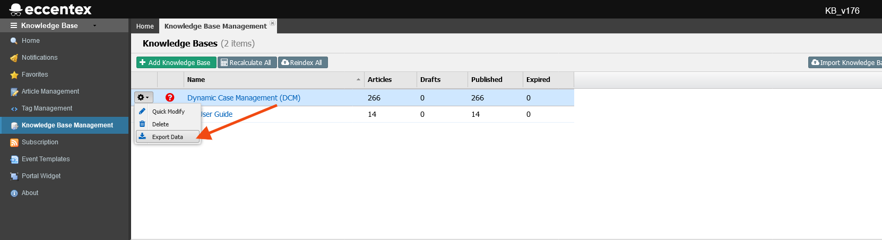882x240 pixels.
Task: Click the Subscription RSS feed icon
Action: pos(14,143)
